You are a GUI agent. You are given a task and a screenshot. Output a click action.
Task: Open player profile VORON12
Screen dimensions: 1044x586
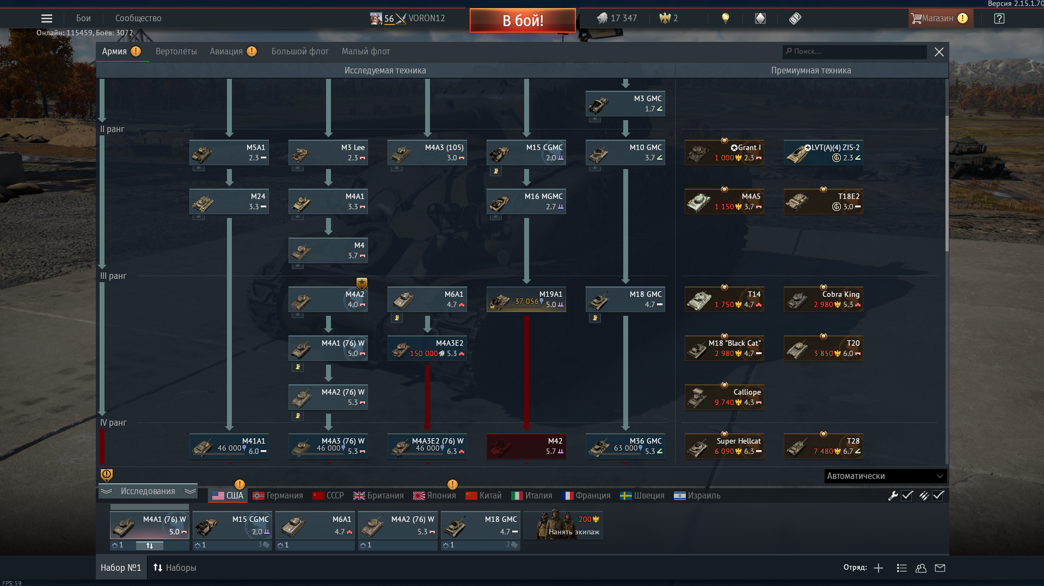(x=408, y=18)
